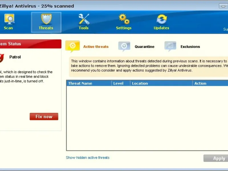
Task: Click the Tools label in toolbar
Action: coord(84,28)
